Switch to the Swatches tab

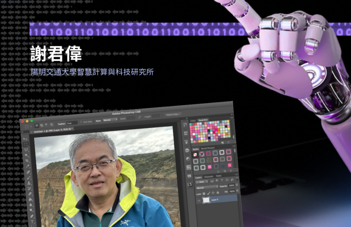[x=203, y=120]
